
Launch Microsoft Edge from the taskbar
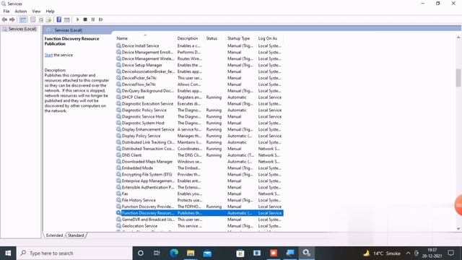pos(174,253)
